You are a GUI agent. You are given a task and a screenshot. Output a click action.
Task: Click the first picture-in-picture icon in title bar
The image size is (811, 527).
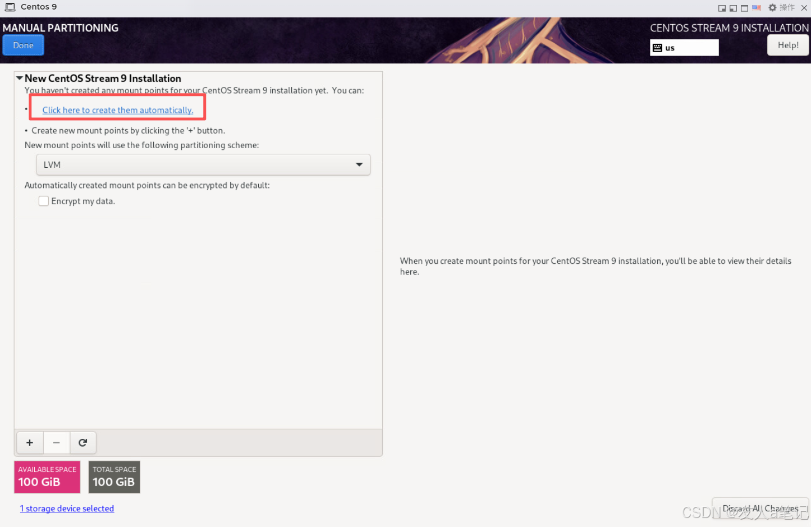(x=722, y=8)
